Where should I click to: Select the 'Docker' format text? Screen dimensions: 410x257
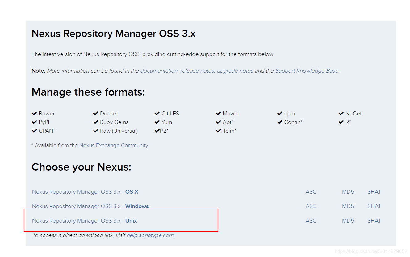pyautogui.click(x=109, y=114)
